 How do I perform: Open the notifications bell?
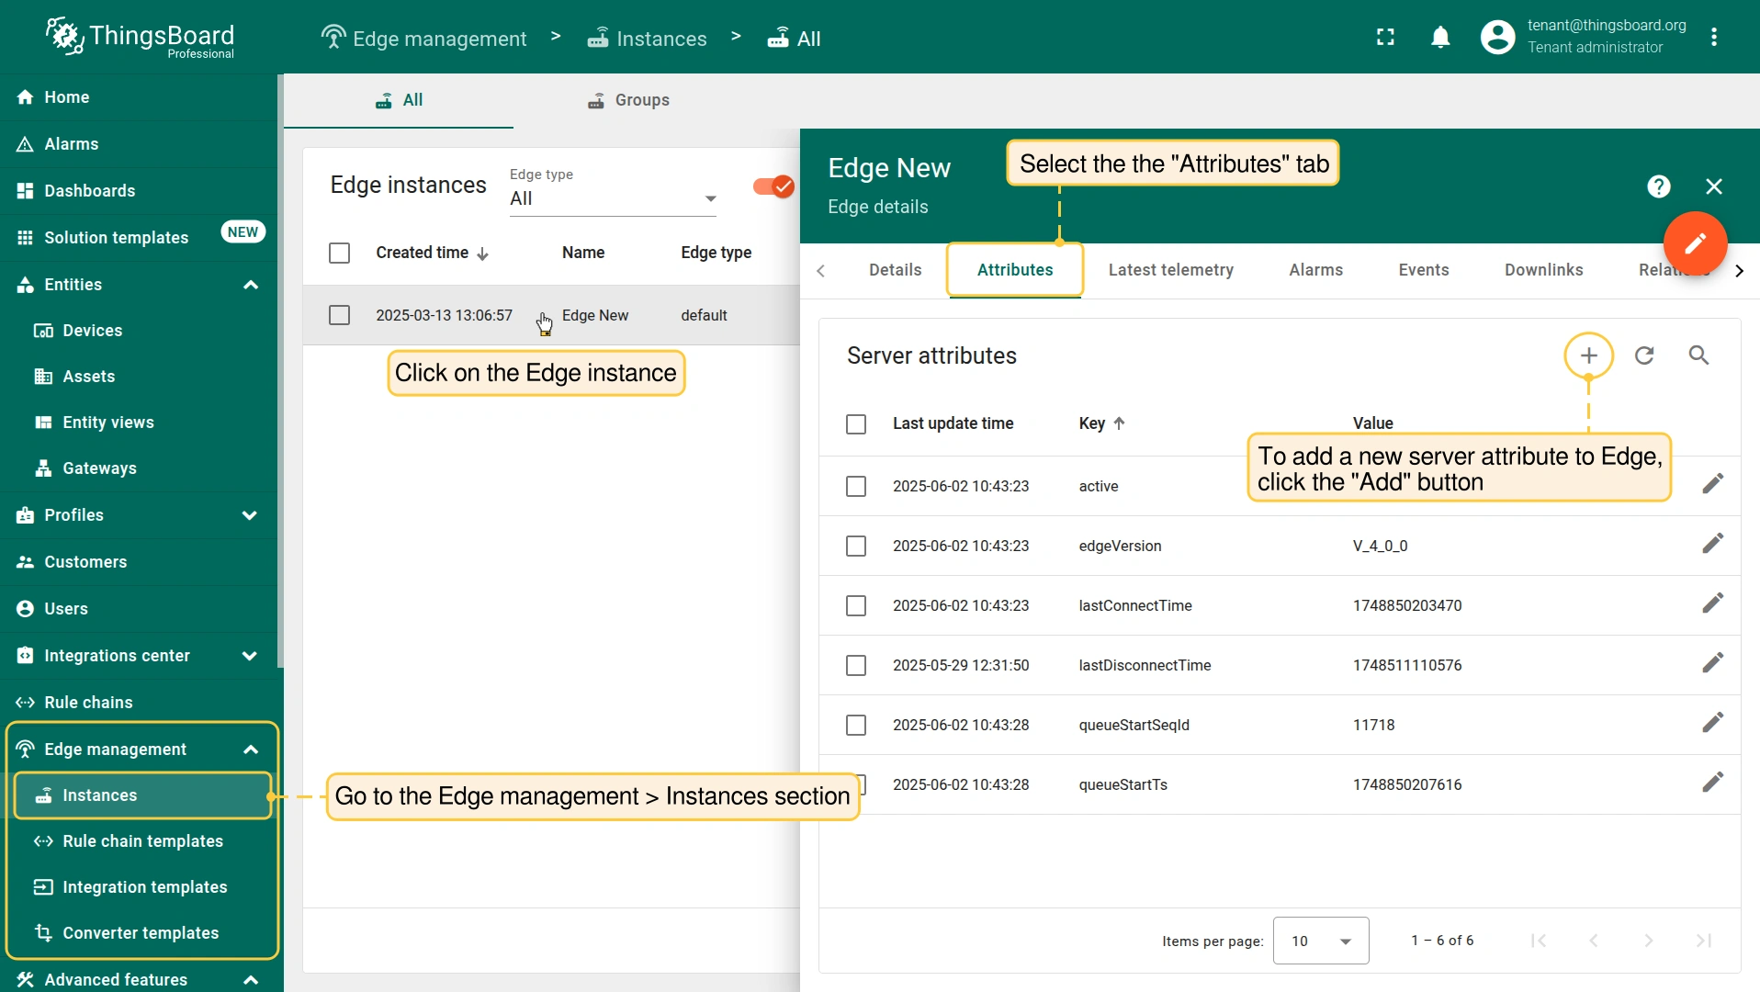(x=1440, y=38)
